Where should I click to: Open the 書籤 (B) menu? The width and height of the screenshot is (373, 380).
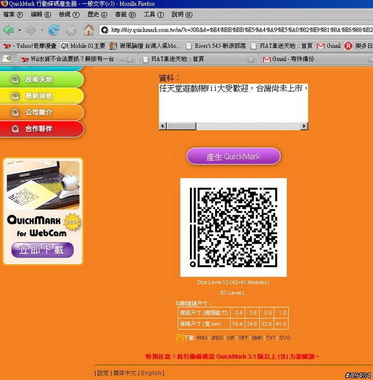tap(125, 15)
